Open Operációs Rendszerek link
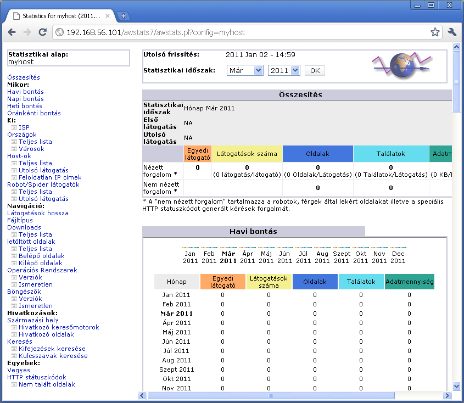Image resolution: width=464 pixels, height=403 pixels. click(42, 270)
